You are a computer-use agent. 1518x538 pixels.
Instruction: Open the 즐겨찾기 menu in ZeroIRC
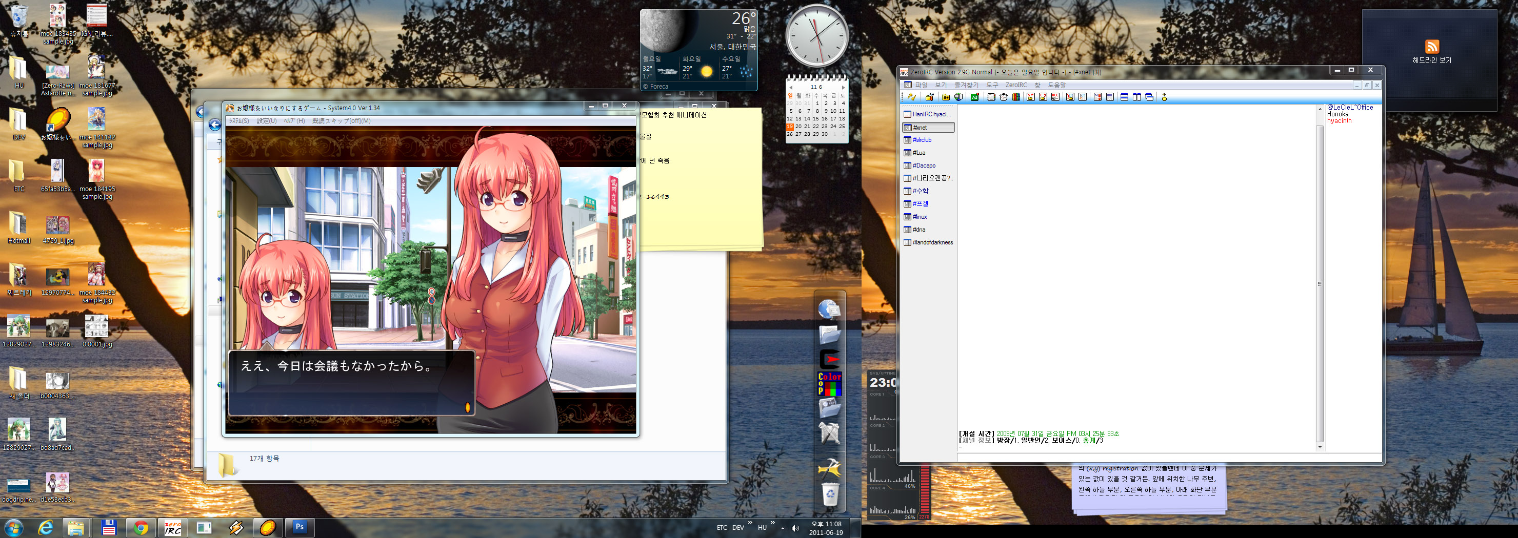(x=966, y=86)
